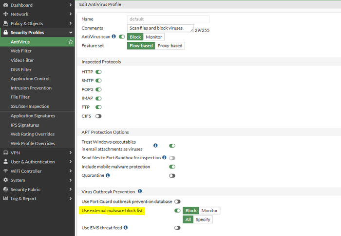The width and height of the screenshot is (341, 236).
Task: Open the Quarantine info icon
Action: click(x=108, y=175)
